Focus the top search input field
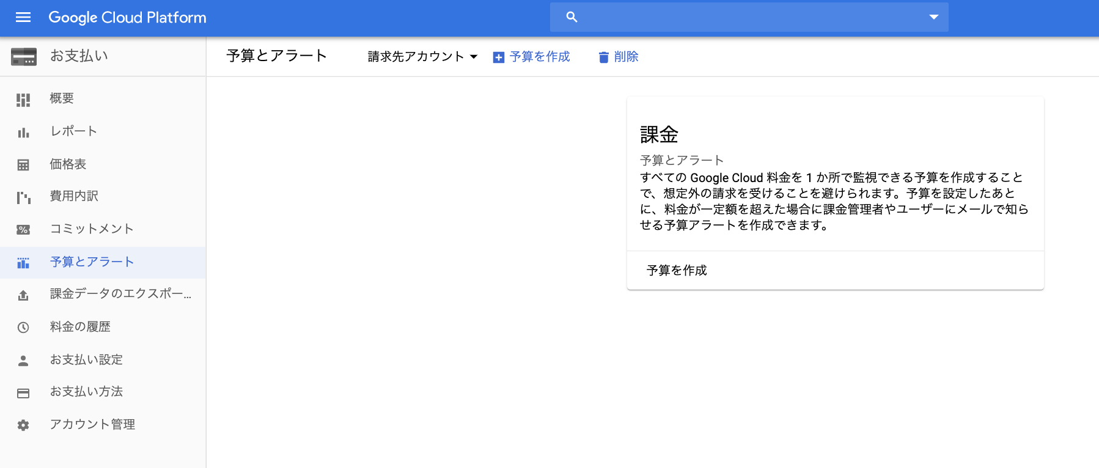Screen dimensions: 1099x468 tap(749, 17)
